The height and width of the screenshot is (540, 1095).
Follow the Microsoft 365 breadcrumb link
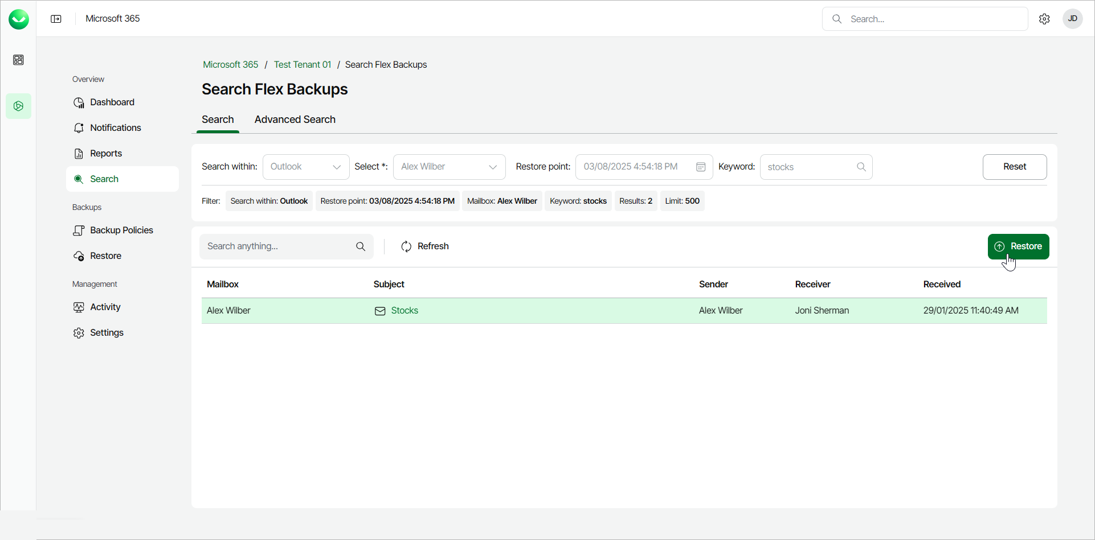tap(231, 65)
